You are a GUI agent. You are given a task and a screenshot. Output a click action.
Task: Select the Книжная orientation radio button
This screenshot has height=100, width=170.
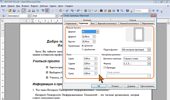(x=83, y=46)
